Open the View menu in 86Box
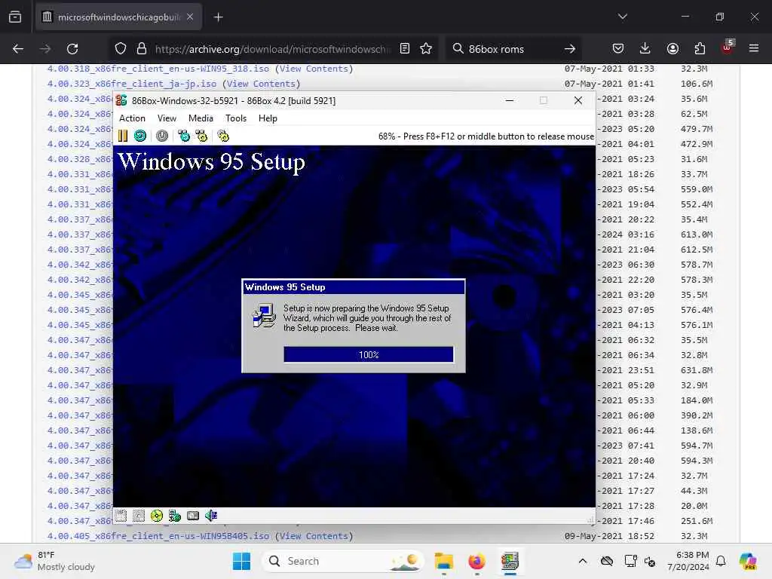Screen dimensions: 772x579 [x=167, y=118]
